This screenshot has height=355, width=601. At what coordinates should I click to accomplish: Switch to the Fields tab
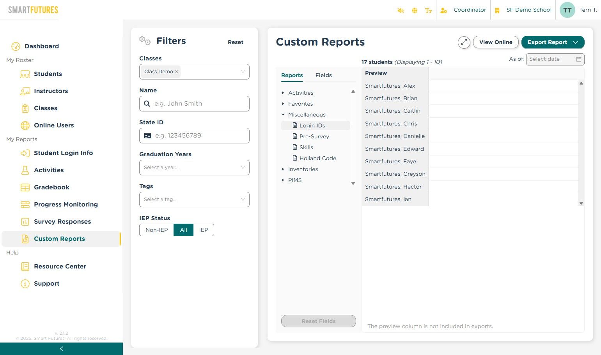click(x=323, y=75)
